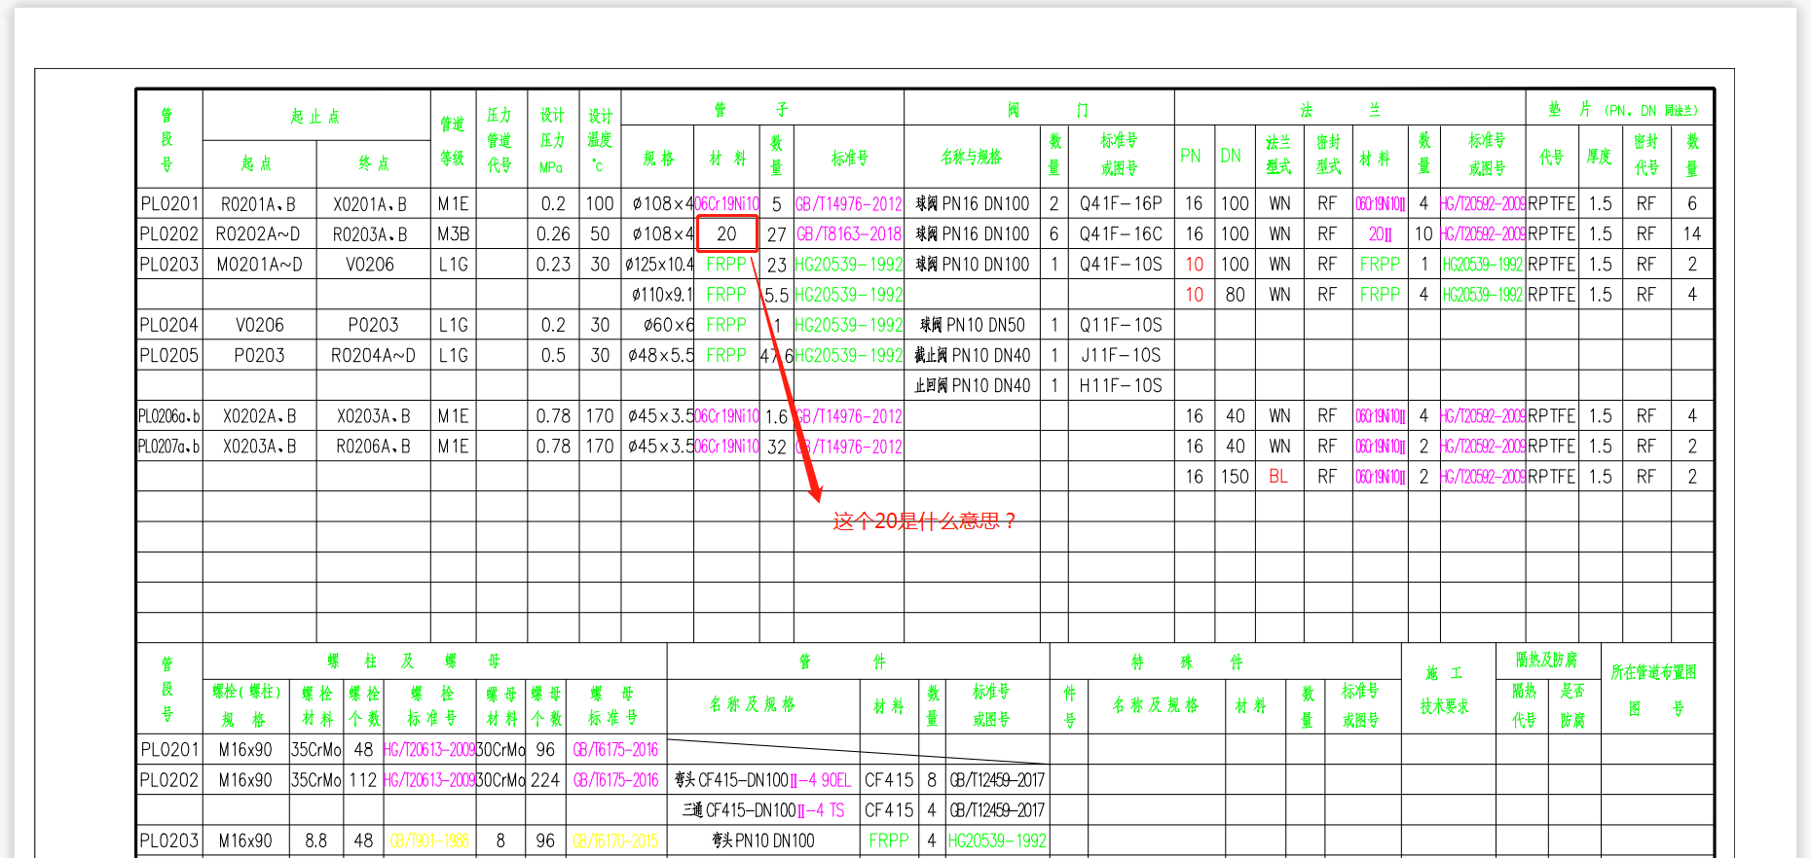Select pipe section number PL0207a.b

pyautogui.click(x=169, y=447)
